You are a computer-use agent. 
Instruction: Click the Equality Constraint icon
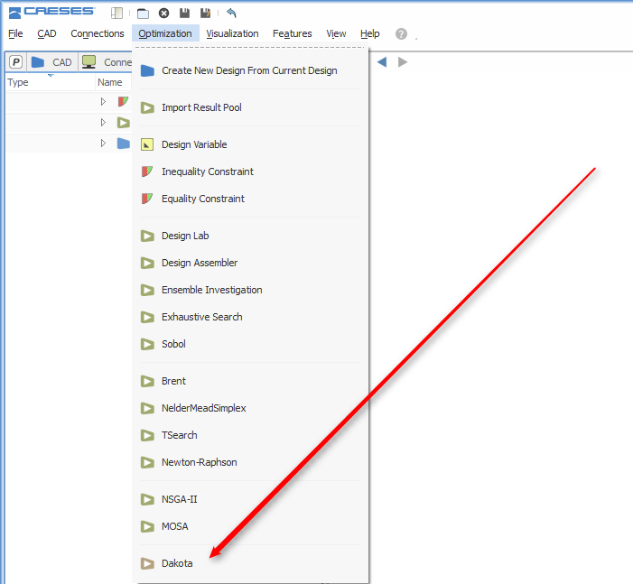pyautogui.click(x=147, y=199)
